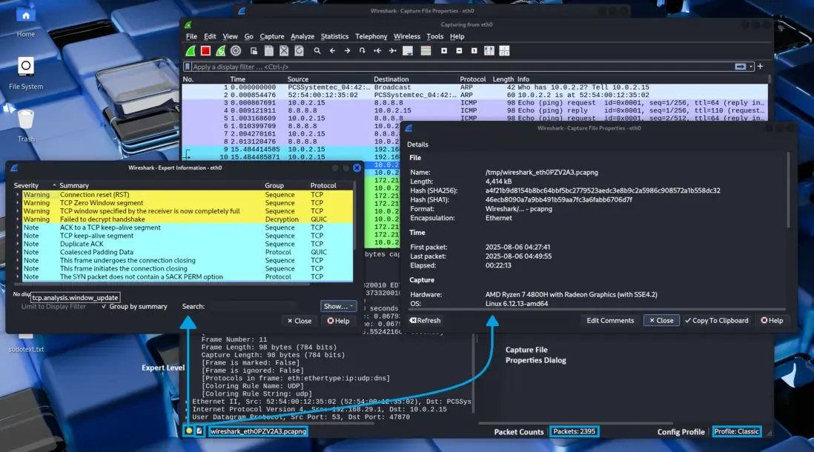Open capture file properties icon in status bar

[199, 431]
